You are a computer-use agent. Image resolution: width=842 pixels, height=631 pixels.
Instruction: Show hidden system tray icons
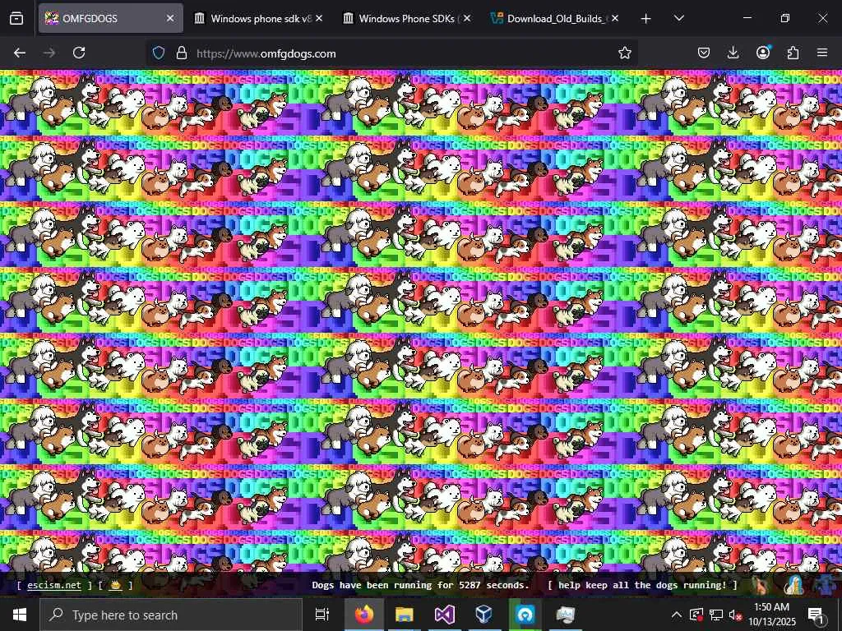(x=677, y=615)
